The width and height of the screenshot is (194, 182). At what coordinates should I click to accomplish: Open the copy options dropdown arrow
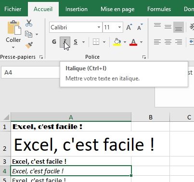[x=37, y=34]
